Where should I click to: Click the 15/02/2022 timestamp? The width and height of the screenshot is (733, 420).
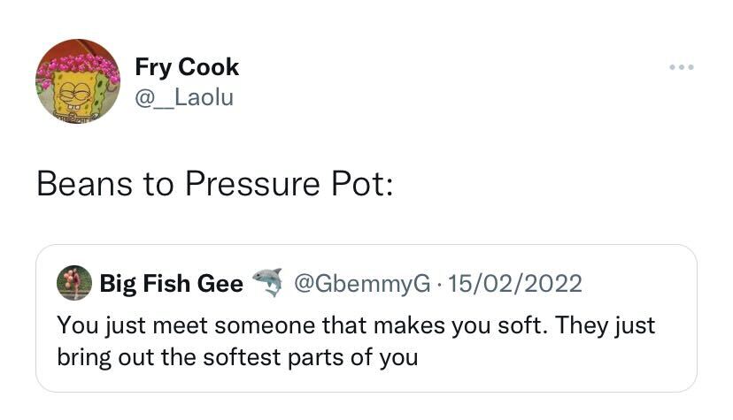pyautogui.click(x=515, y=284)
